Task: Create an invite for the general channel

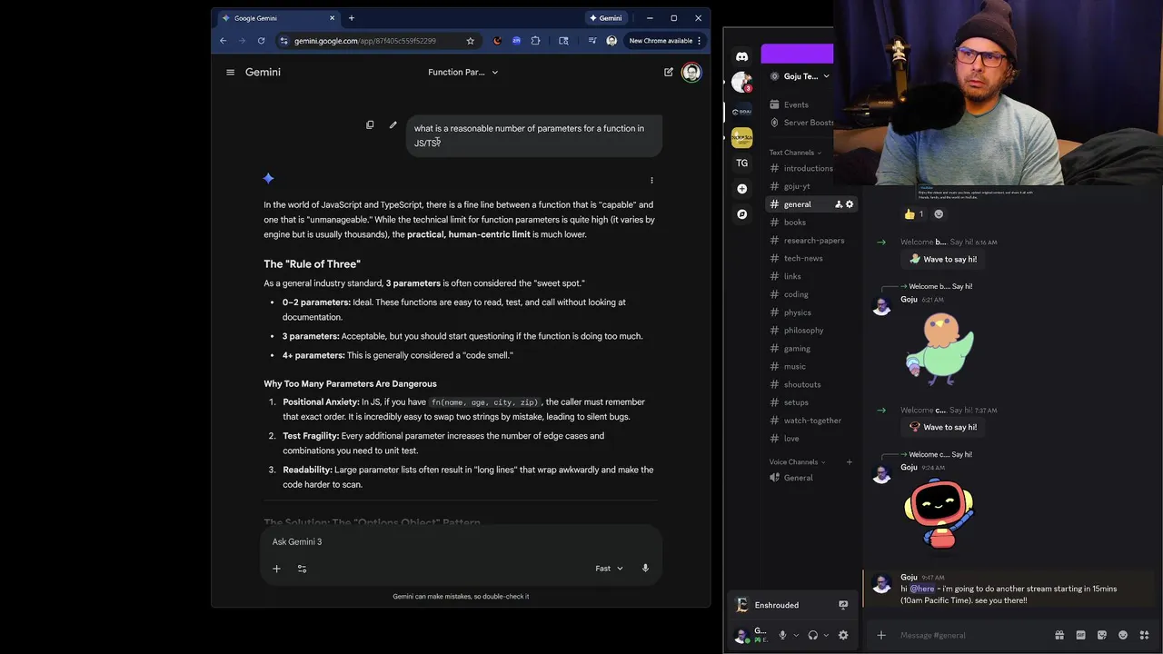Action: pos(839,204)
